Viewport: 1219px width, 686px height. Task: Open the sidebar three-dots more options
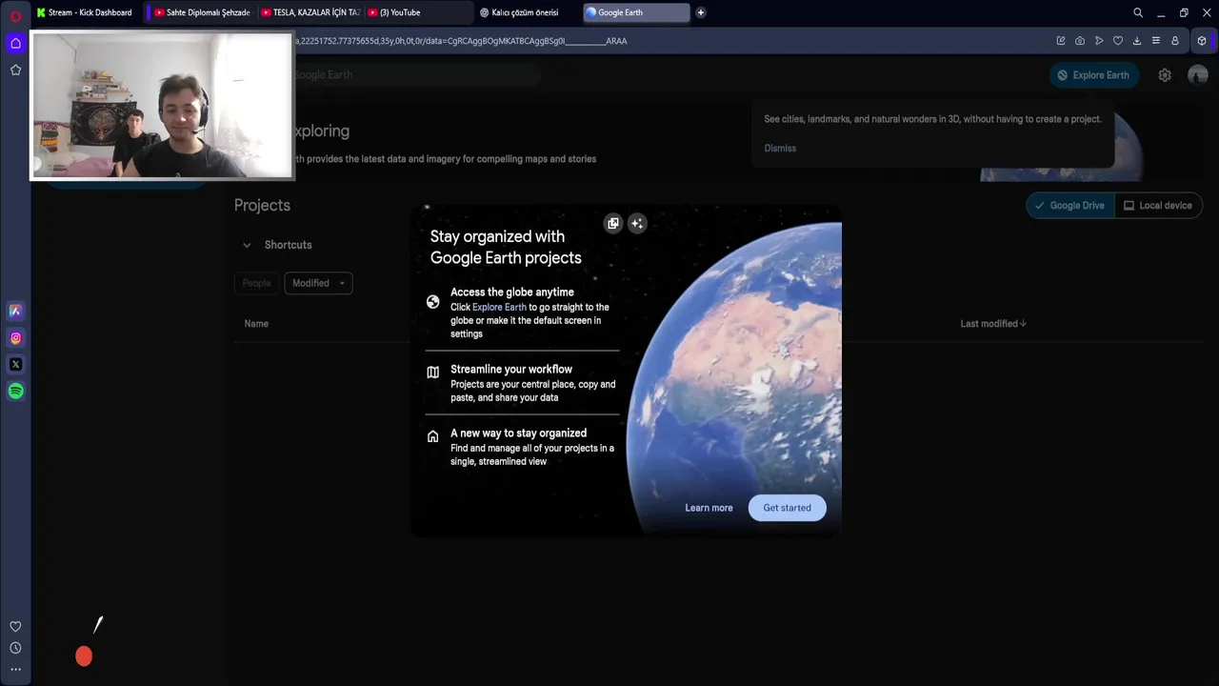[15, 670]
